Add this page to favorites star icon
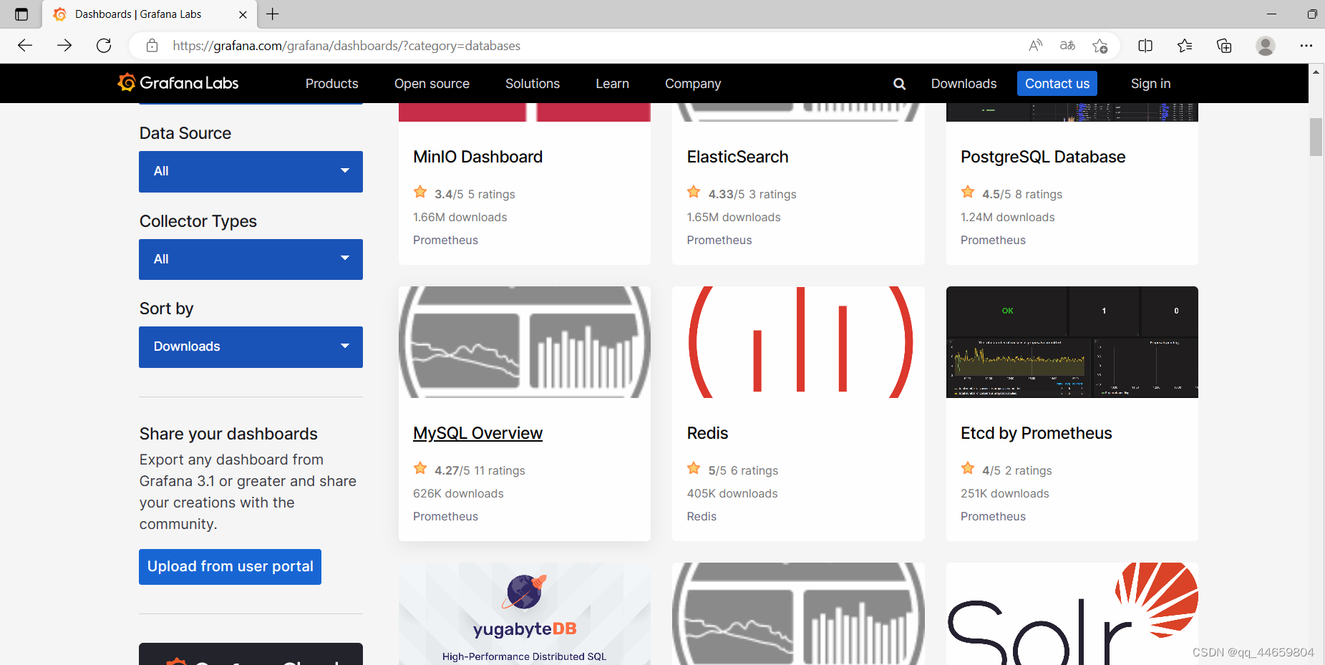This screenshot has height=665, width=1325. pyautogui.click(x=1100, y=46)
